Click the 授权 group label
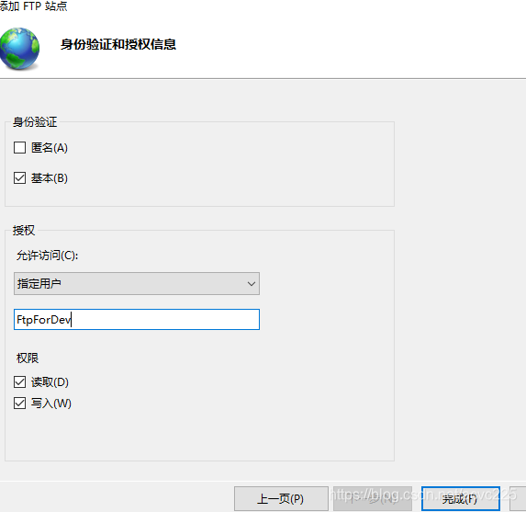The height and width of the screenshot is (512, 526). (24, 230)
